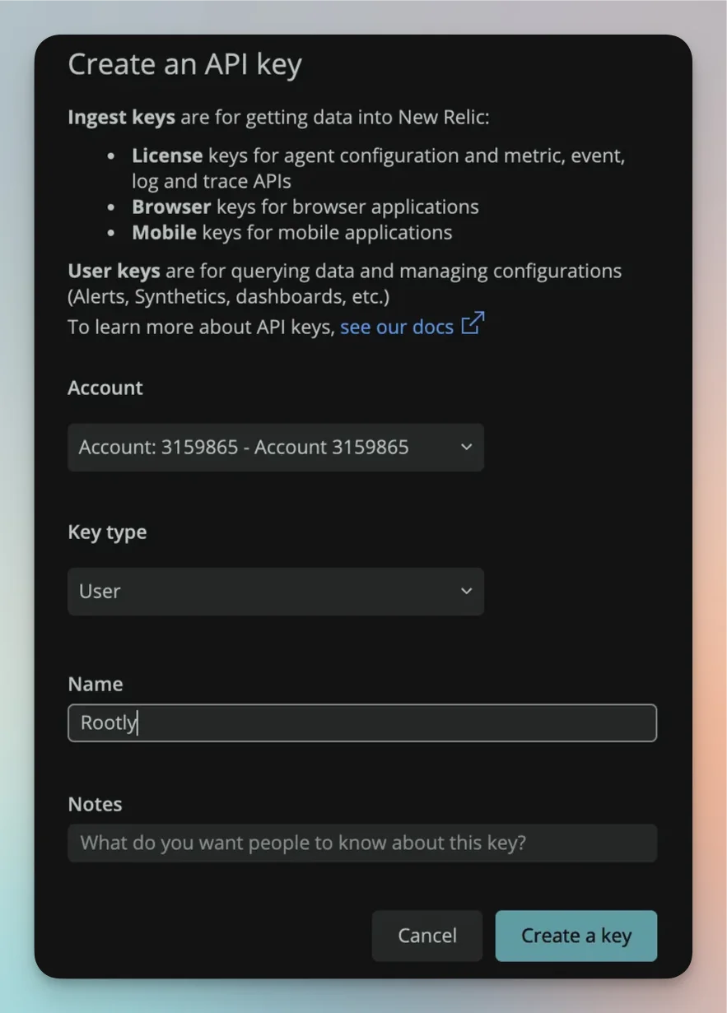
Task: Click the bold 'Mobile' bullet text
Action: pyautogui.click(x=164, y=232)
